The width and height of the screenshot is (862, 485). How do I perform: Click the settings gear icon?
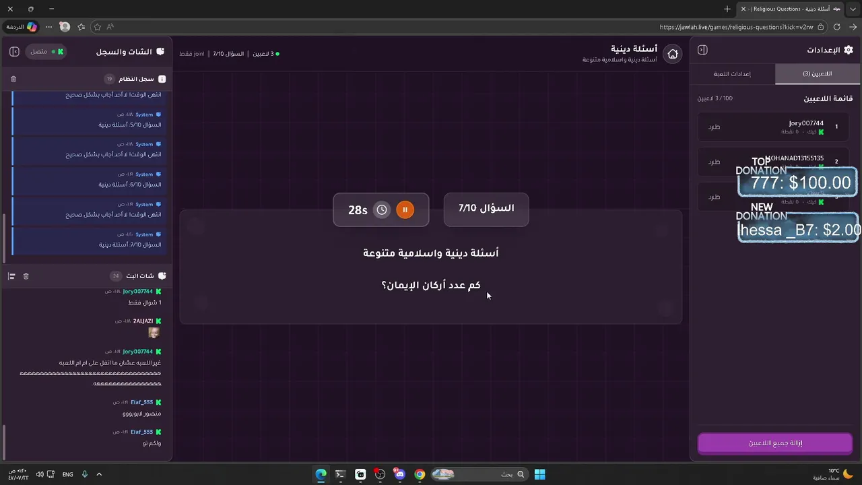(848, 50)
